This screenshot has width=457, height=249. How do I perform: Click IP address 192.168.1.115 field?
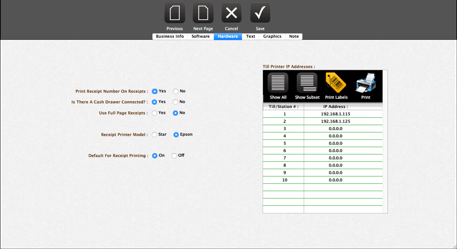click(335, 114)
